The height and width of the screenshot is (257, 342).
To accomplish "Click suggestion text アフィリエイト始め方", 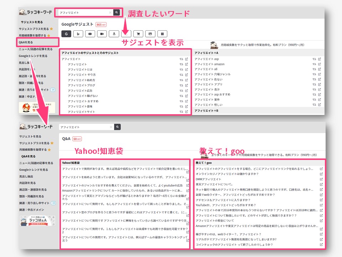I will click(81, 80).
